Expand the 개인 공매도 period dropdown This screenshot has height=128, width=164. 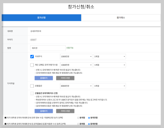coord(110,65)
